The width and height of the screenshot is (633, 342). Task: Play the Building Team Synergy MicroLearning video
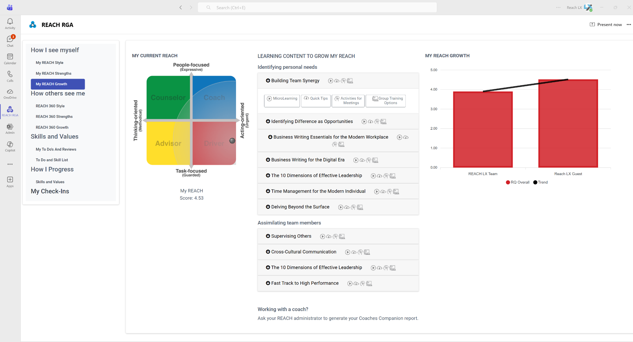pyautogui.click(x=282, y=101)
